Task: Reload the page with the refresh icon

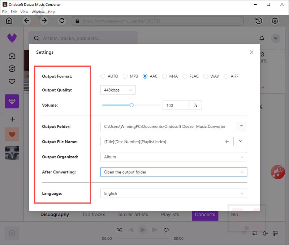Action: pos(62,21)
